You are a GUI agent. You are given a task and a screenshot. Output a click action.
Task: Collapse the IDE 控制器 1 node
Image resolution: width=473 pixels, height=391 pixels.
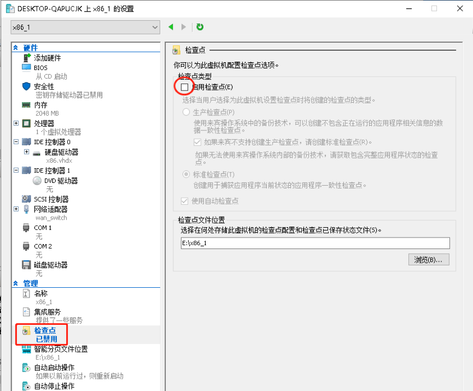(x=16, y=170)
